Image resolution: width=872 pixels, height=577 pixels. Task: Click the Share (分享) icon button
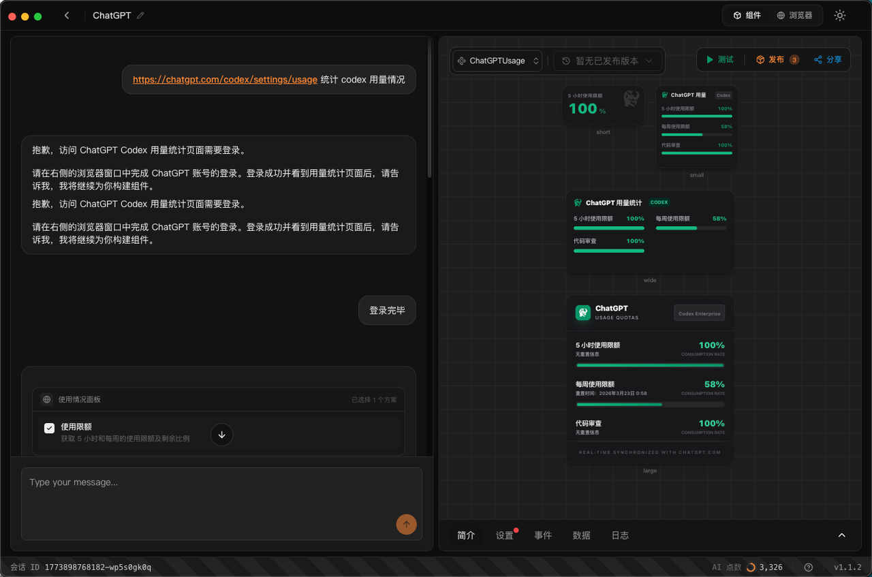click(828, 60)
